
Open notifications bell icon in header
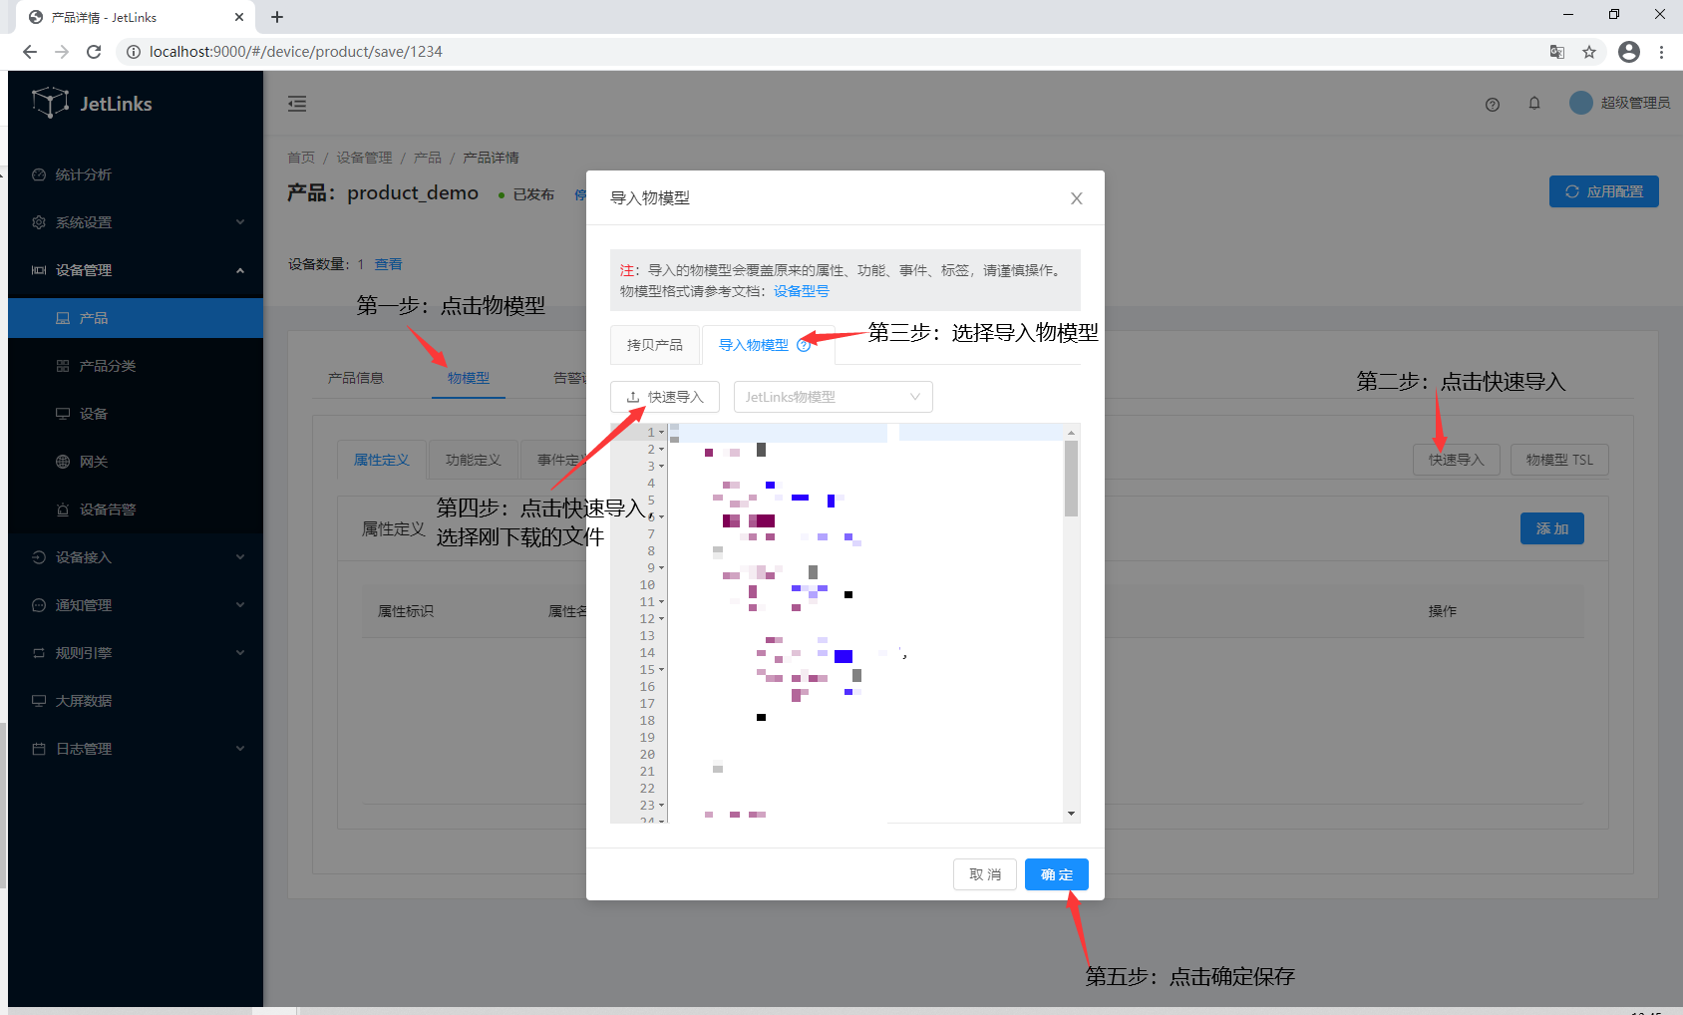pos(1534,104)
